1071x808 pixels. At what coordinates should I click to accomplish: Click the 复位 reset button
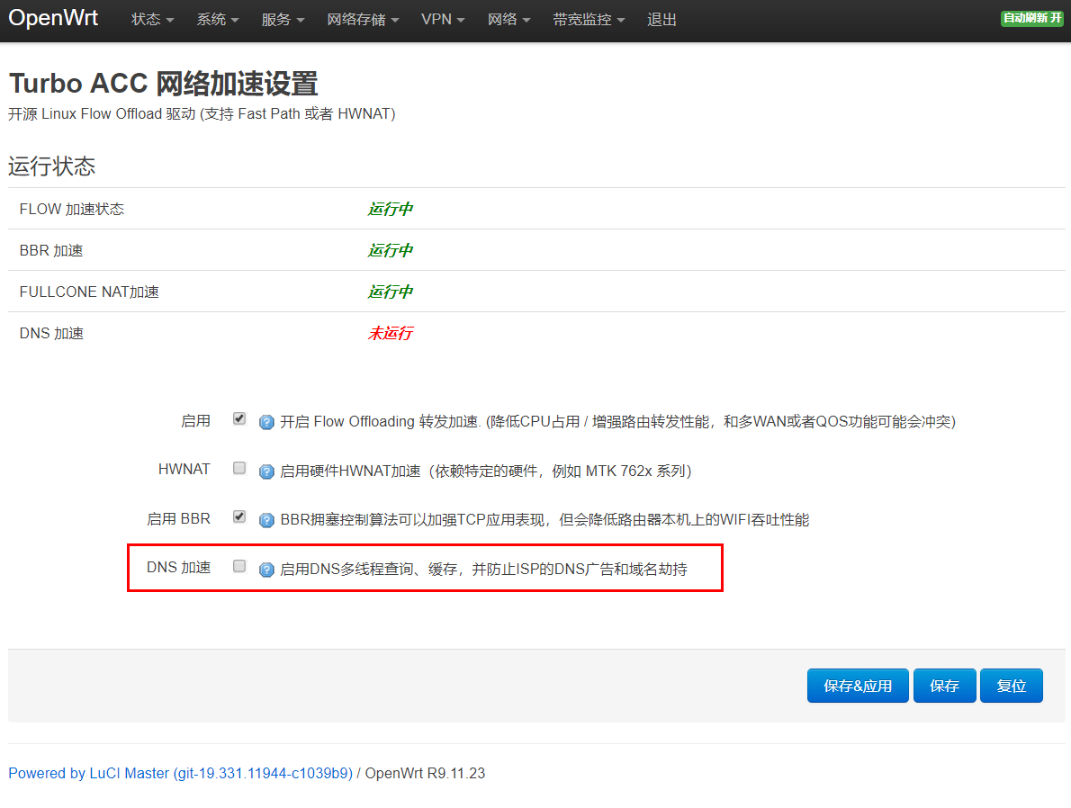coord(1011,686)
